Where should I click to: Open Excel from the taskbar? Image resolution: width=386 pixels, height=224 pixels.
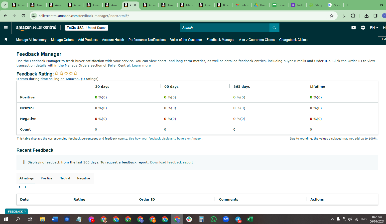tap(250, 219)
